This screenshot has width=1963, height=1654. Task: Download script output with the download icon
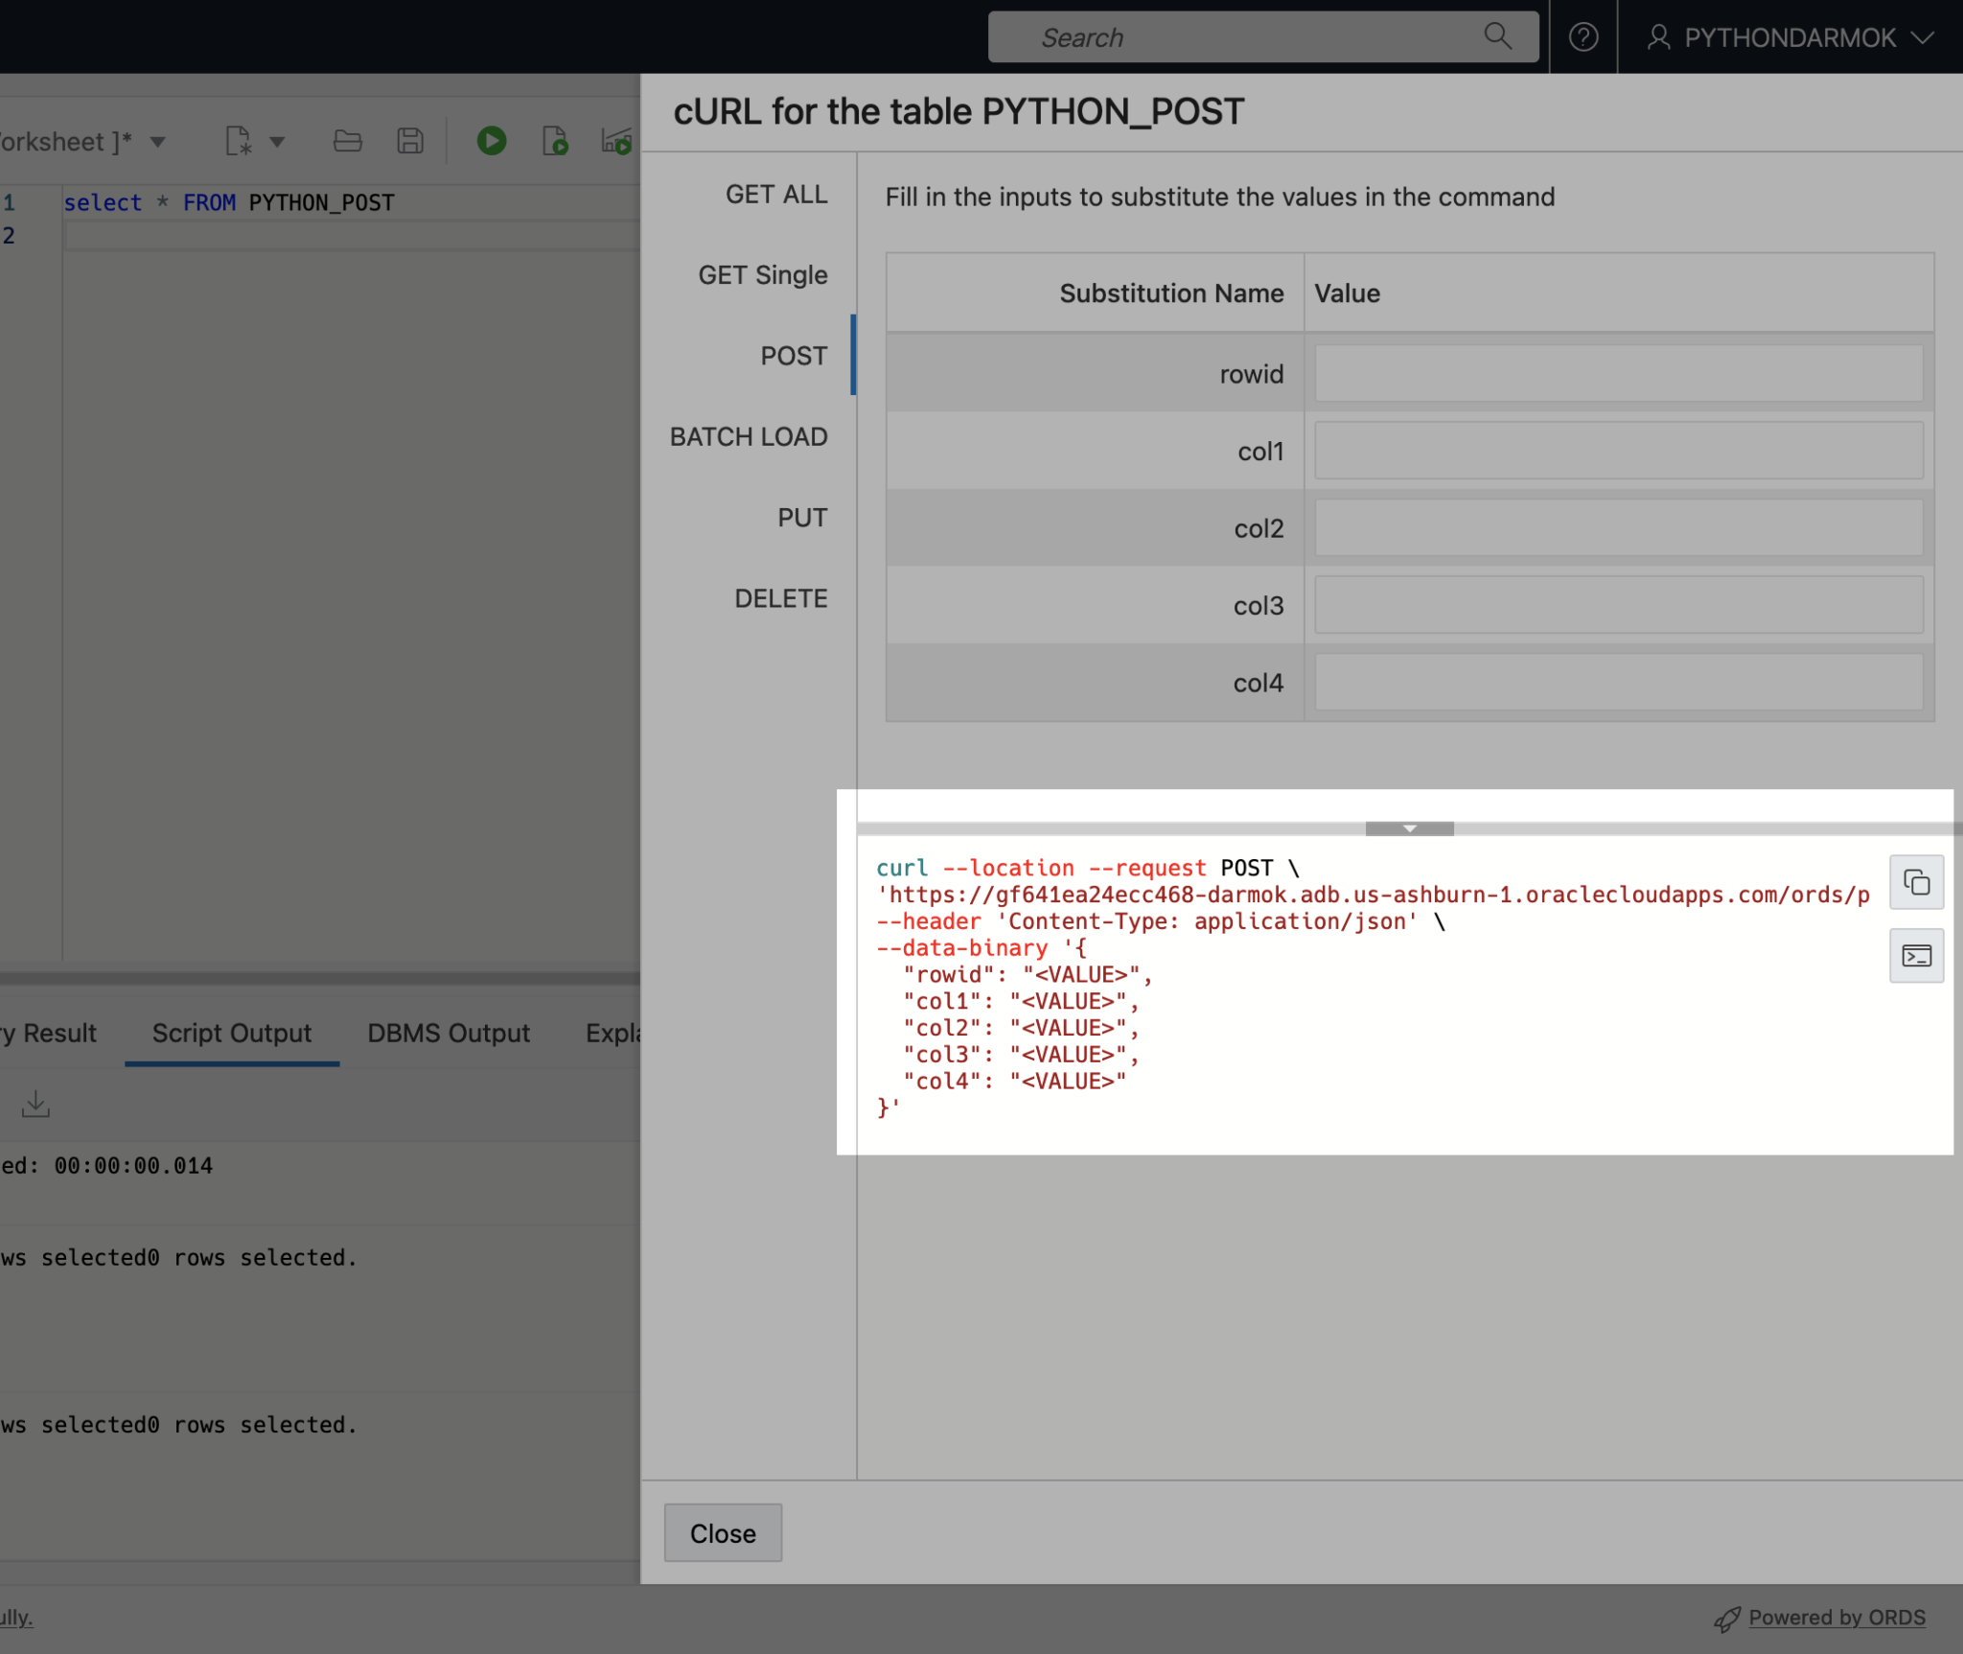click(x=35, y=1104)
